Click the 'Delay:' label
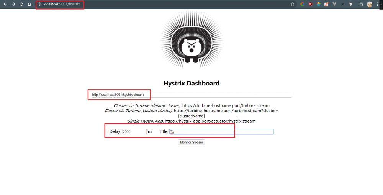 (115, 131)
